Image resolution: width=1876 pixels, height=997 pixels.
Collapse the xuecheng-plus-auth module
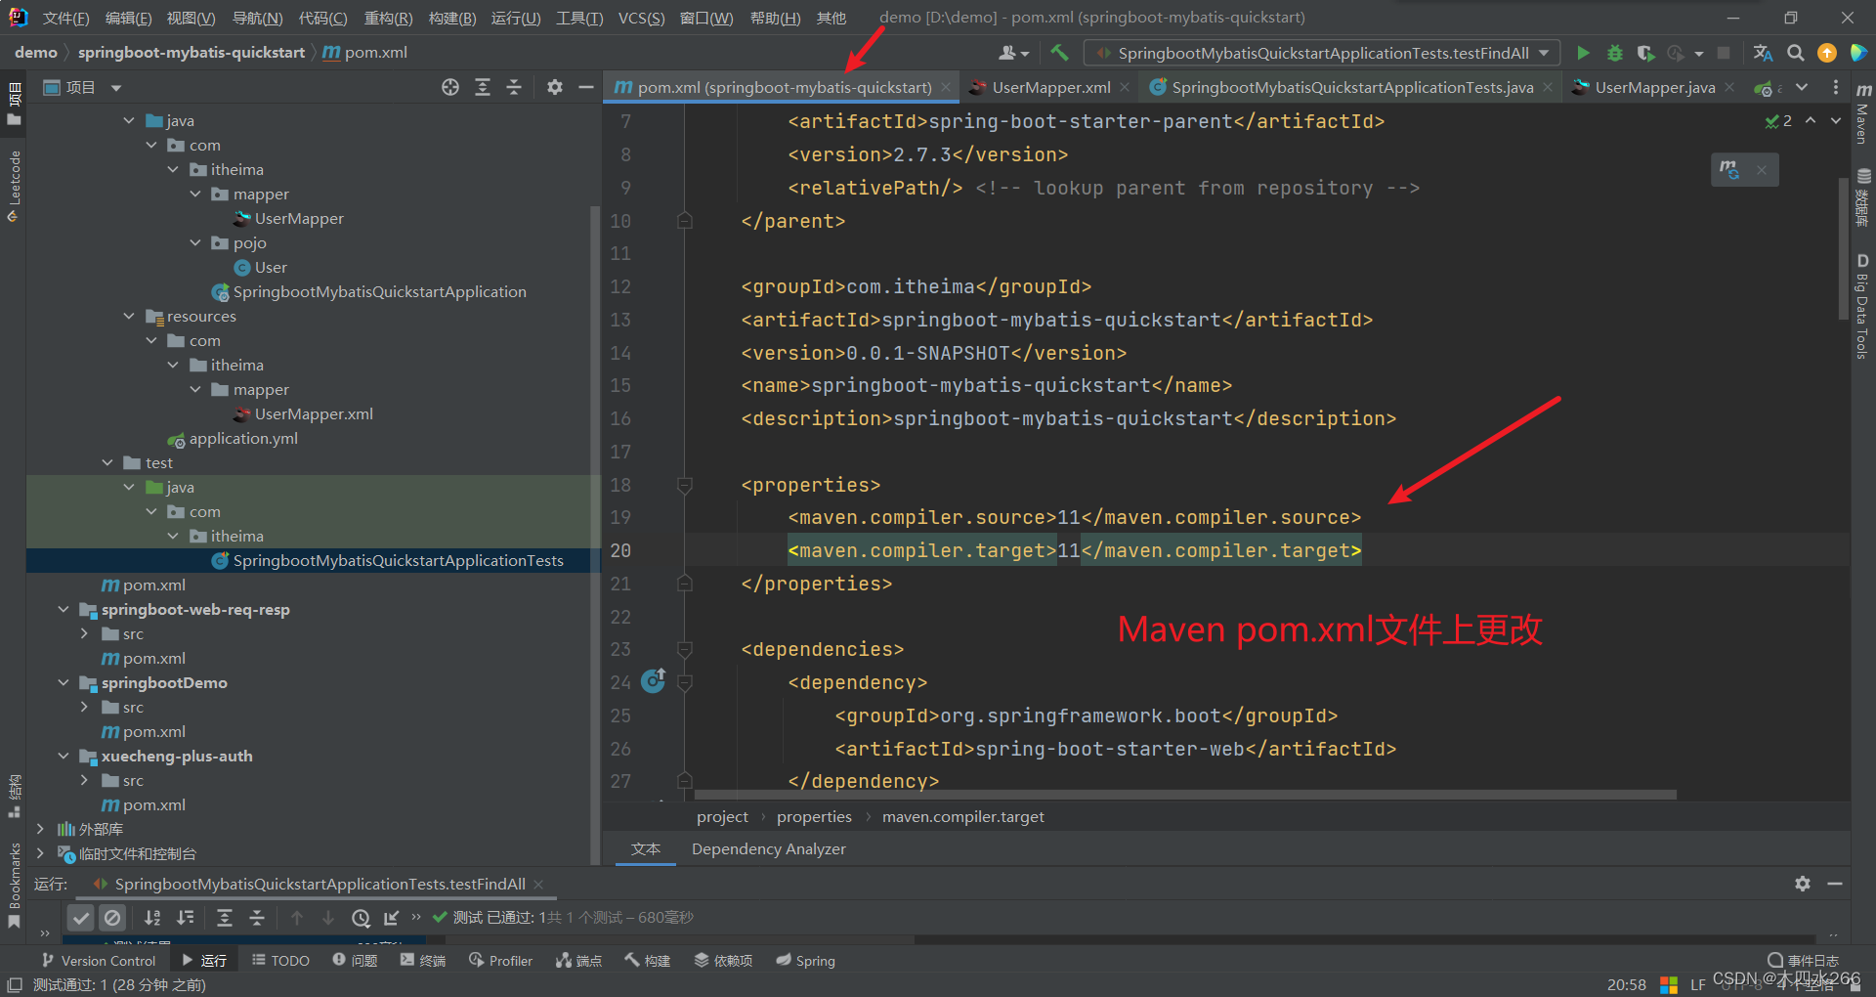point(64,756)
